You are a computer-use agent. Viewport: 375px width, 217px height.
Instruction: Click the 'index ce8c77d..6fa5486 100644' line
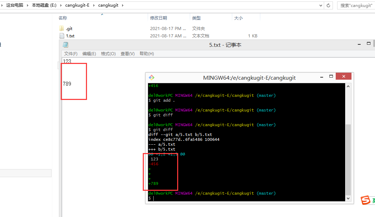click(184, 139)
